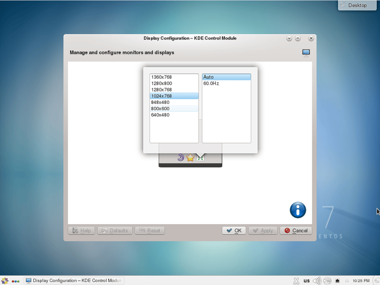Click the purple rotate icon on monitor

pyautogui.click(x=181, y=158)
